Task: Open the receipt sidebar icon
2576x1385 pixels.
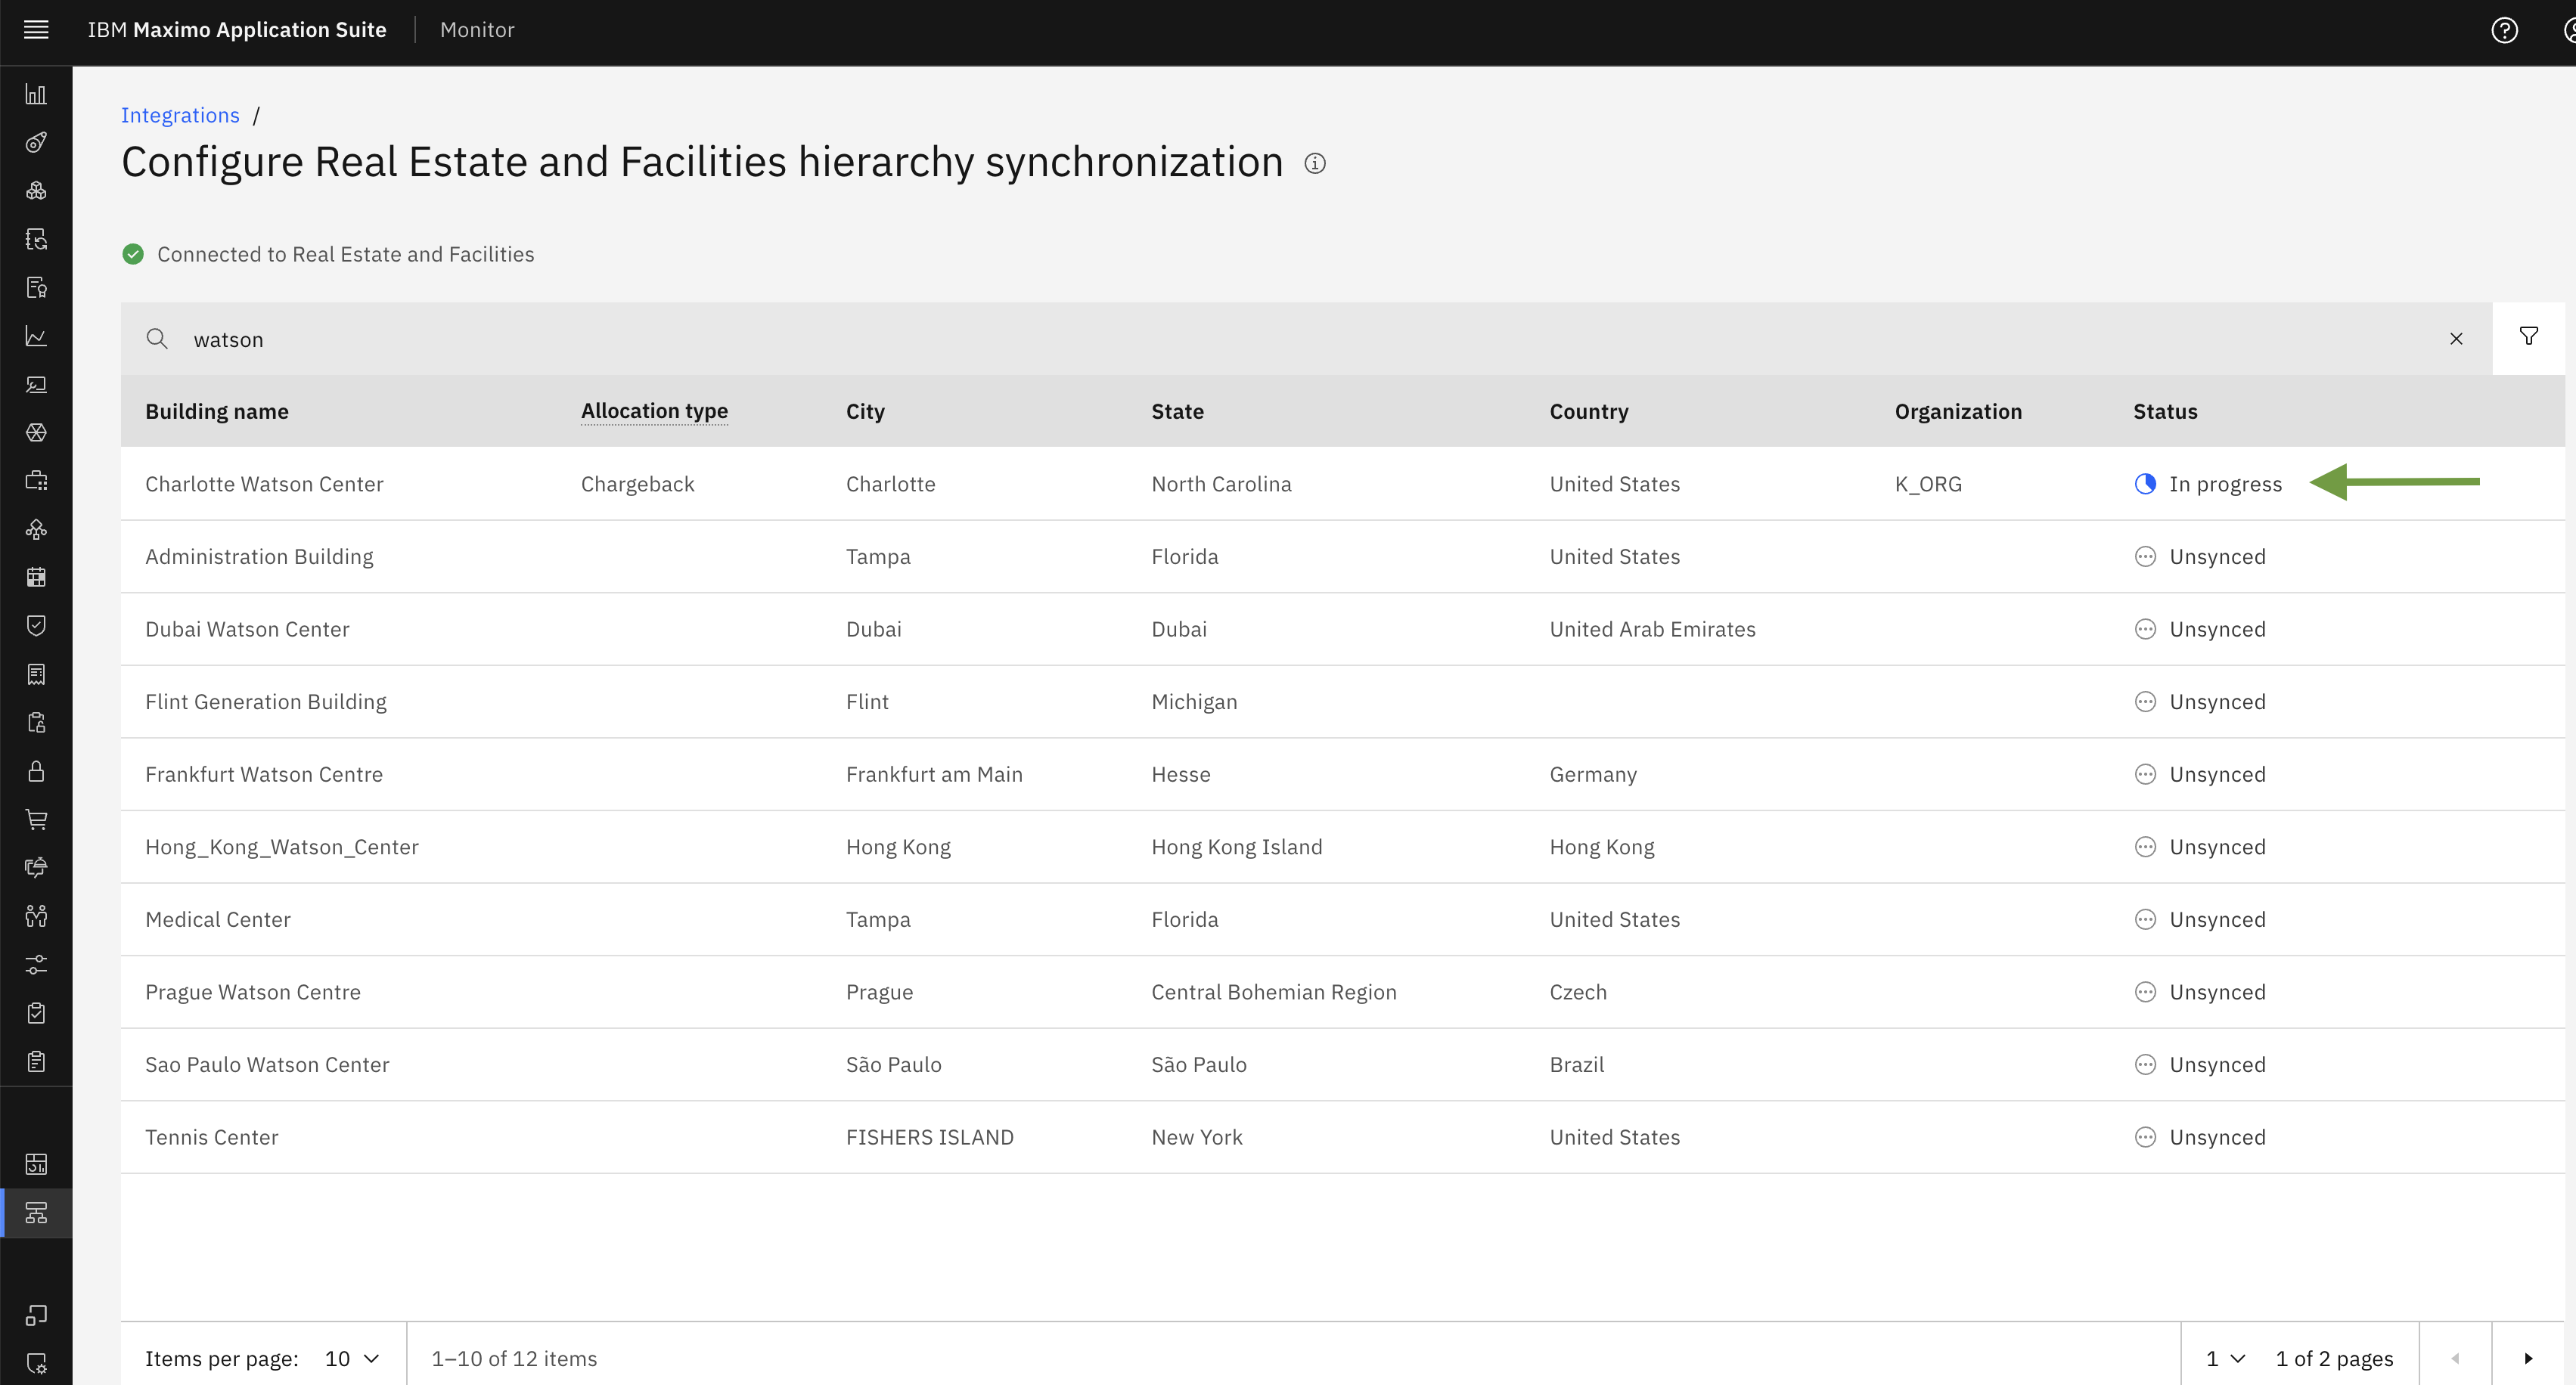Action: click(36, 674)
